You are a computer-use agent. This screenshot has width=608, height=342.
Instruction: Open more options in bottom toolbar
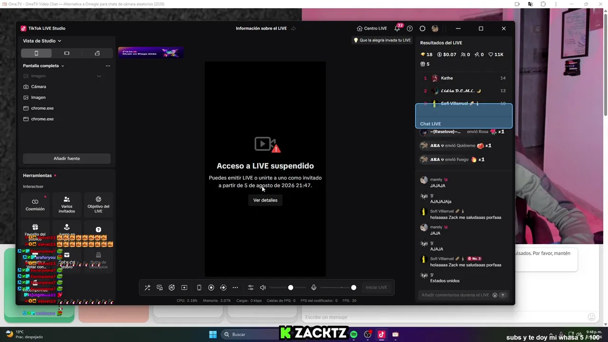click(235, 287)
